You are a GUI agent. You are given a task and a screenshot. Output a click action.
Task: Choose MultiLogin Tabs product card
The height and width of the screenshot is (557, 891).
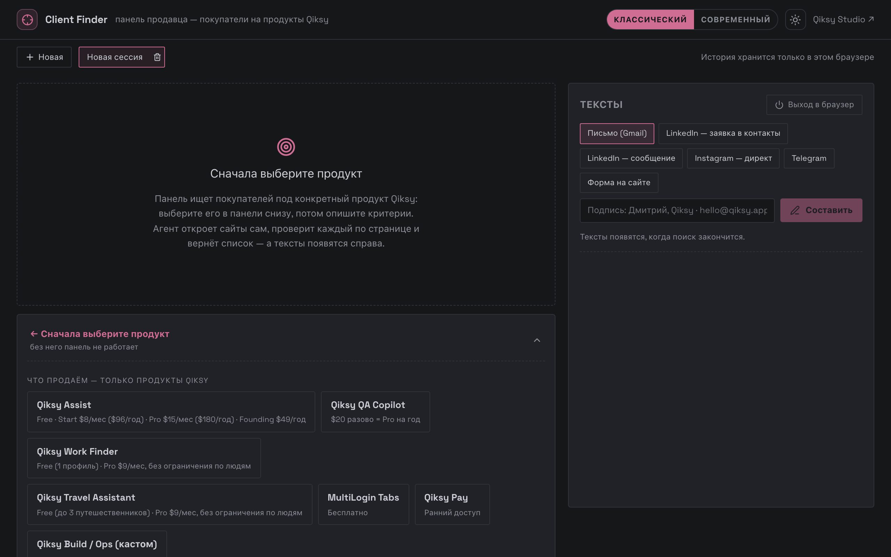coord(363,504)
